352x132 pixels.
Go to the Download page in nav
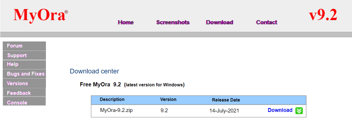click(220, 22)
